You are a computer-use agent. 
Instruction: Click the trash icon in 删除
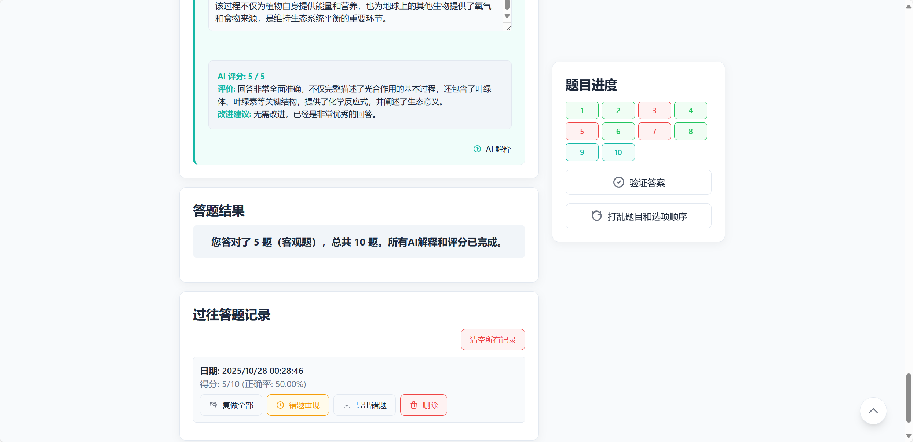[x=414, y=405]
